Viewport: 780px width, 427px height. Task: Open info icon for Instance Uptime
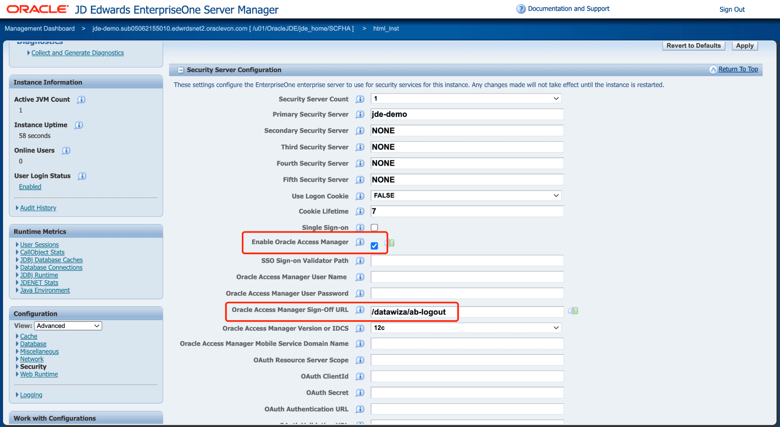click(x=79, y=125)
